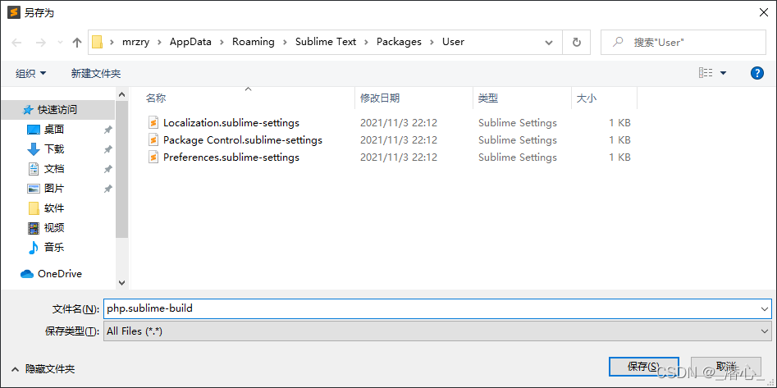This screenshot has height=388, width=777.
Task: Click navigation pane scrollbar thumb
Action: (122, 168)
